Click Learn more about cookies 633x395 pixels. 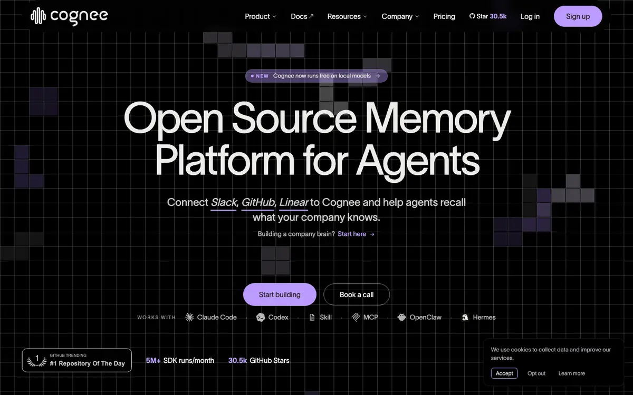point(572,373)
